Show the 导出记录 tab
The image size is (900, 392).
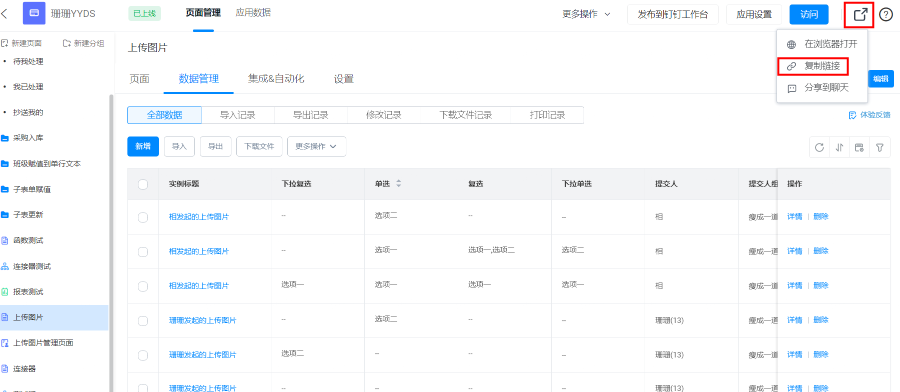tap(311, 115)
